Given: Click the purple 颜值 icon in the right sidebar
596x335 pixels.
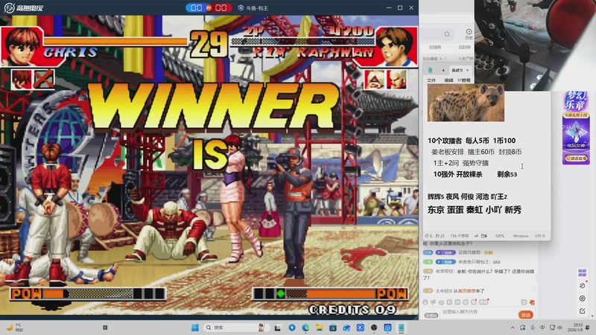Looking at the screenshot, I should pyautogui.click(x=582, y=272).
